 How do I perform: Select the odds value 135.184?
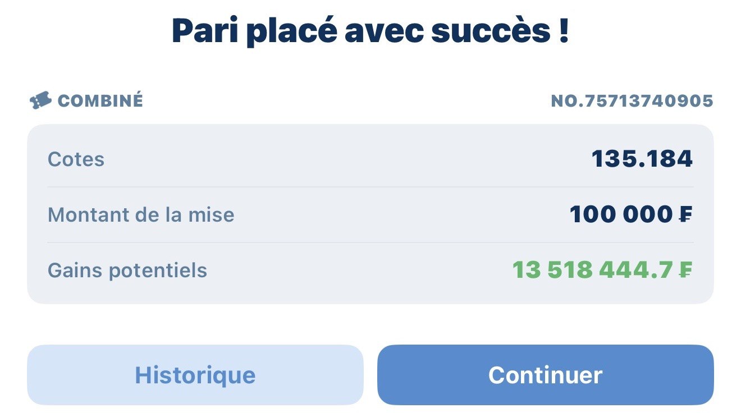click(642, 159)
